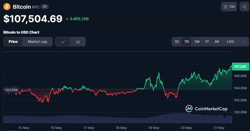
Task: Click the Bitcoin name title
Action: [22, 7]
